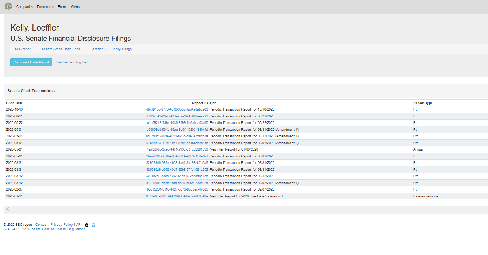Click Ptr type in the 10/16/2020 row

click(415, 109)
